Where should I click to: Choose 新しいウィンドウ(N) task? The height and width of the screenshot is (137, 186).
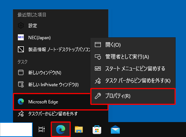coord(52,72)
